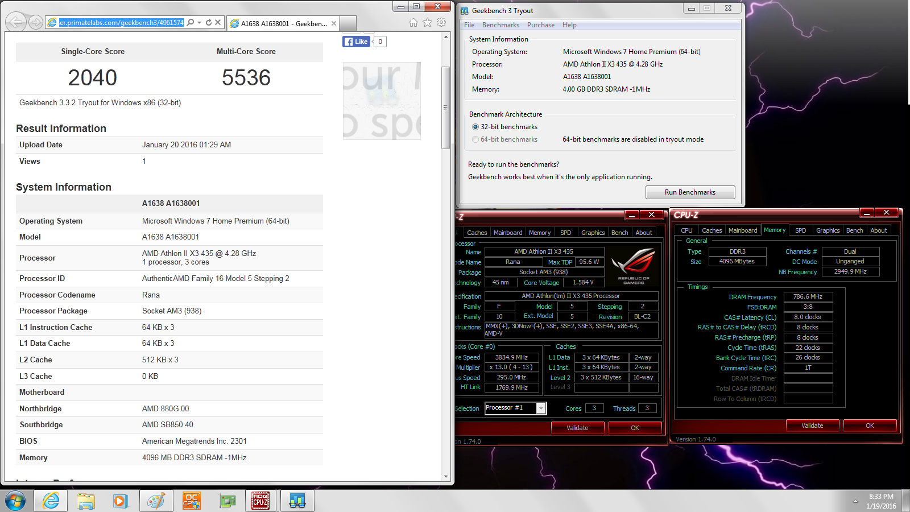Screen dimensions: 910x512
Task: Open the browser Home page icon
Action: (x=413, y=22)
